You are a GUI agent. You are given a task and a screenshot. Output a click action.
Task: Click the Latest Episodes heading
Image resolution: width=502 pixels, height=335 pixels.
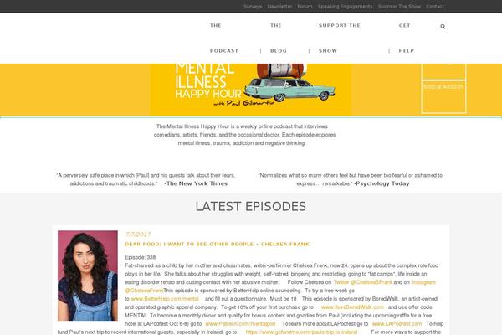(251, 207)
